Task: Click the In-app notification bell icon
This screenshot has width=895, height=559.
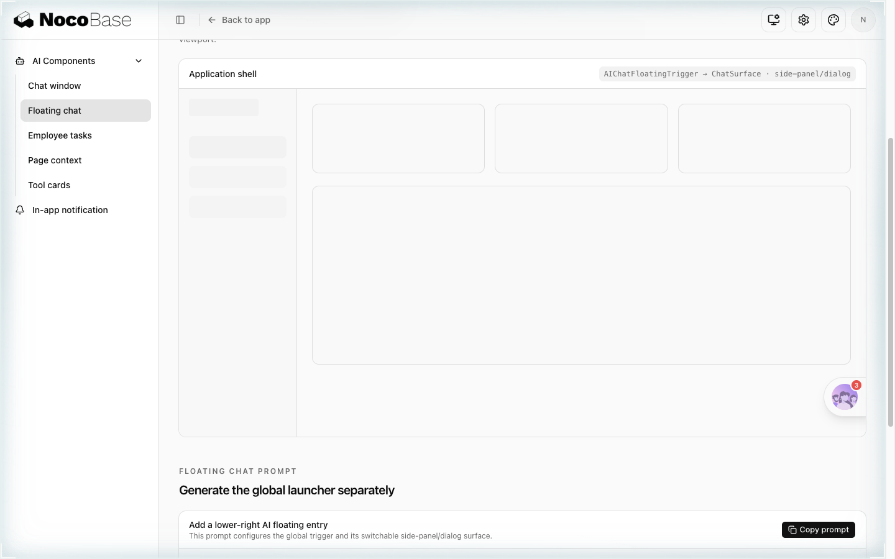Action: [20, 210]
